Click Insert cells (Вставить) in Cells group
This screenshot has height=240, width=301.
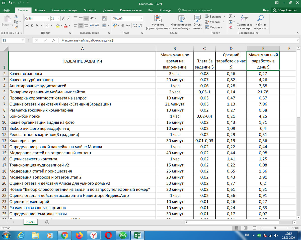[215, 16]
